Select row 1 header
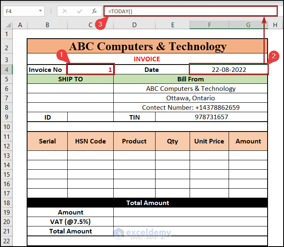Image resolution: width=284 pixels, height=247 pixels. click(x=7, y=34)
